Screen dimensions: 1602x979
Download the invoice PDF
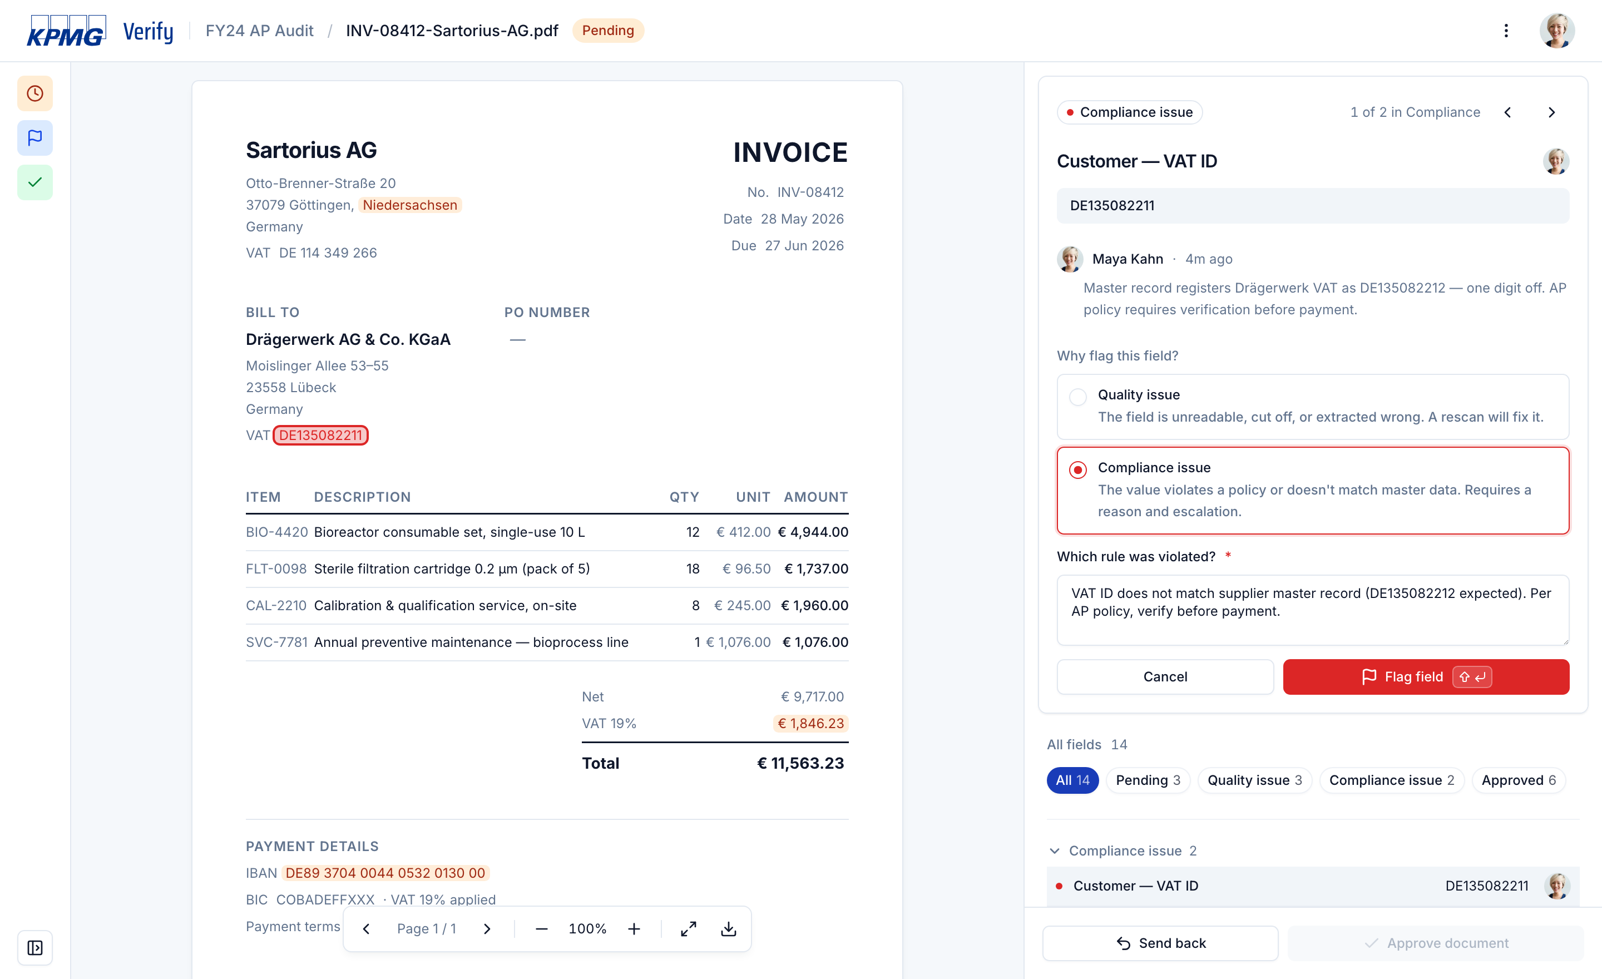[729, 929]
